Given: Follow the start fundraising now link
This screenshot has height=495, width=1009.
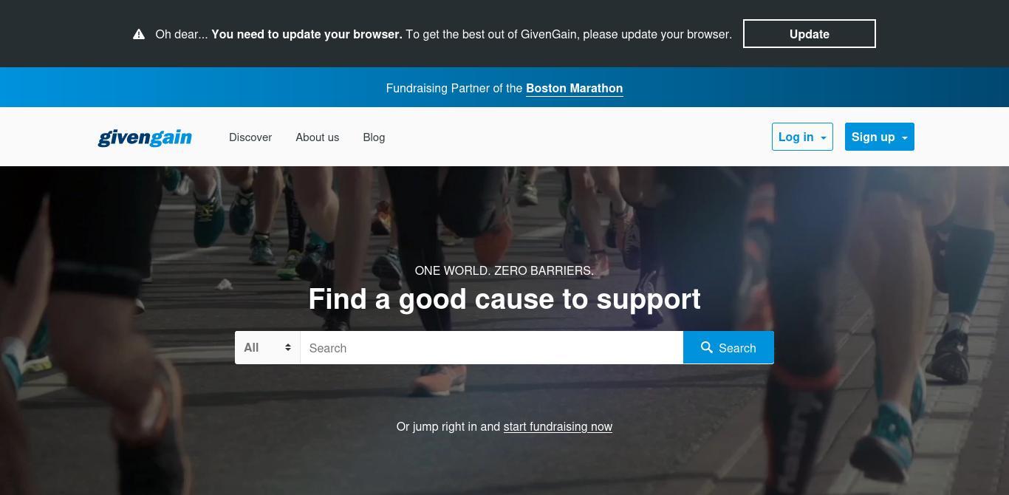Looking at the screenshot, I should (558, 426).
